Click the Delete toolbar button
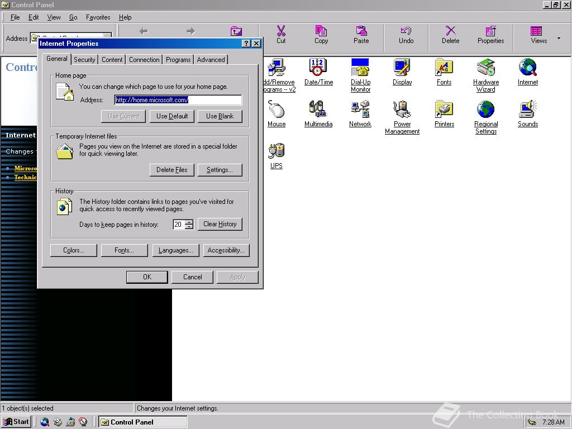Viewport: 572px width, 429px height. tap(451, 35)
